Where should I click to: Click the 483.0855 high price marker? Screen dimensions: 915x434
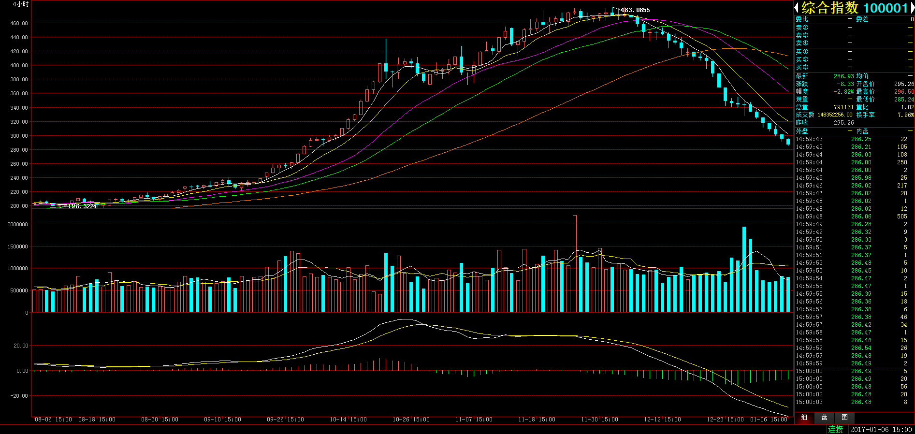coord(635,10)
